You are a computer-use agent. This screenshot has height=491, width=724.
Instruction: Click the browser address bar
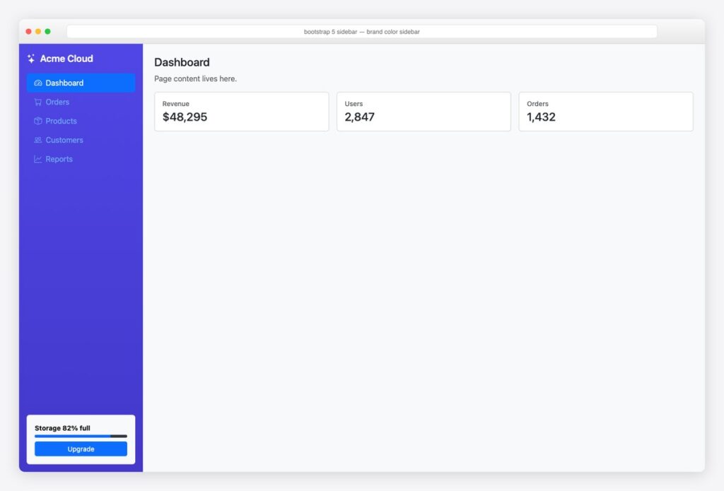[361, 32]
